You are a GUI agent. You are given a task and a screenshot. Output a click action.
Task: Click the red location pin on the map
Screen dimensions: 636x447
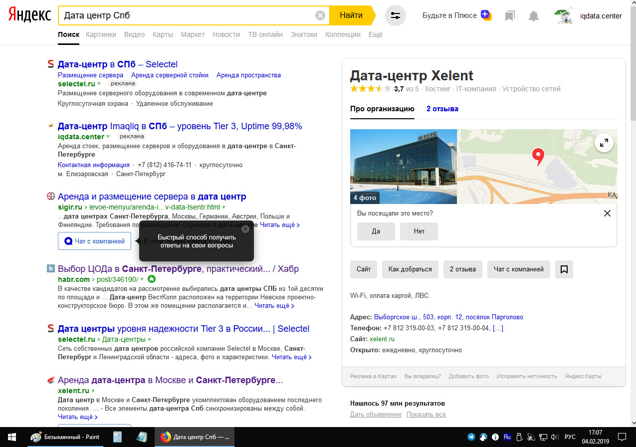point(538,157)
